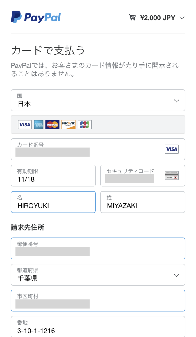
Task: Expand the ¥2,000 JPY cart summary chevron
Action: 182,18
